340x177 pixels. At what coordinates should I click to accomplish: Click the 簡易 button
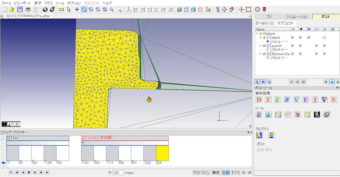(x=216, y=173)
